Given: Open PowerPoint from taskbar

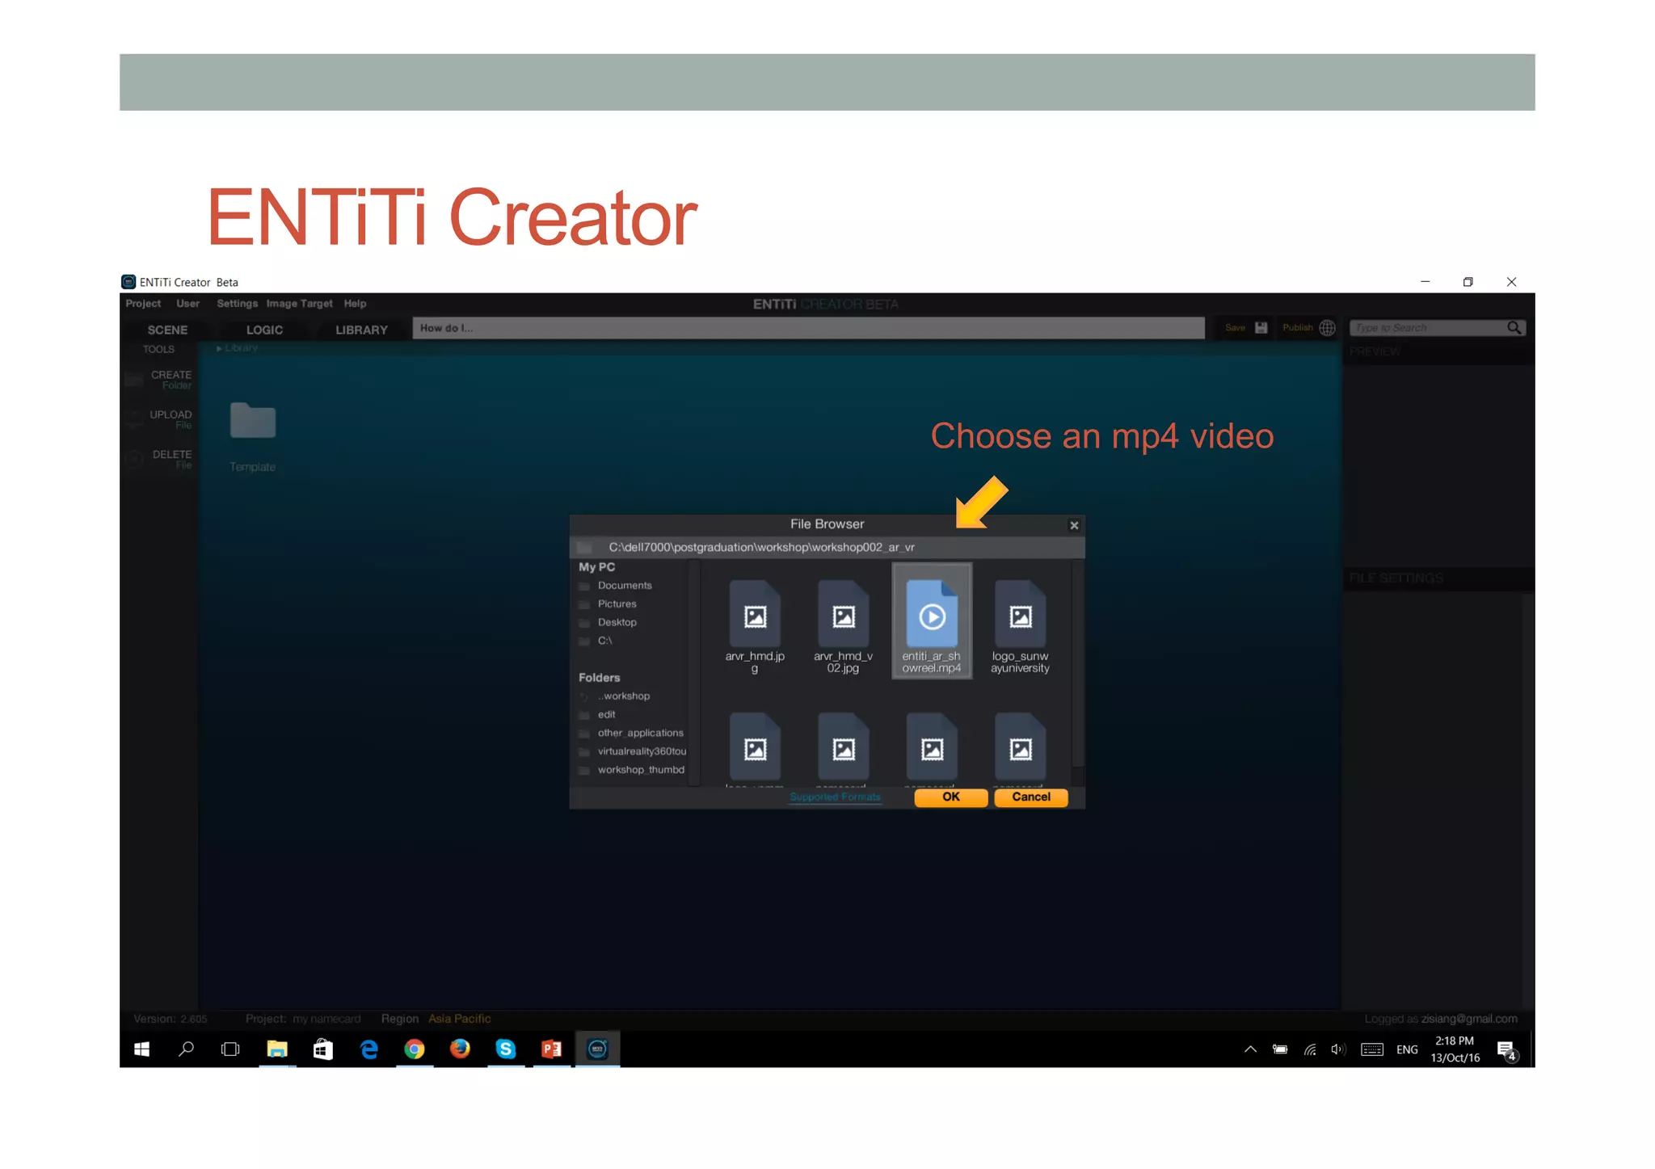Looking at the screenshot, I should point(551,1049).
